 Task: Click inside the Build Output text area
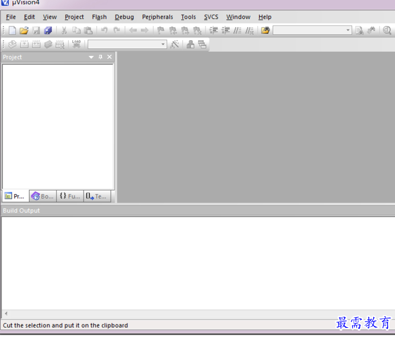(x=198, y=263)
